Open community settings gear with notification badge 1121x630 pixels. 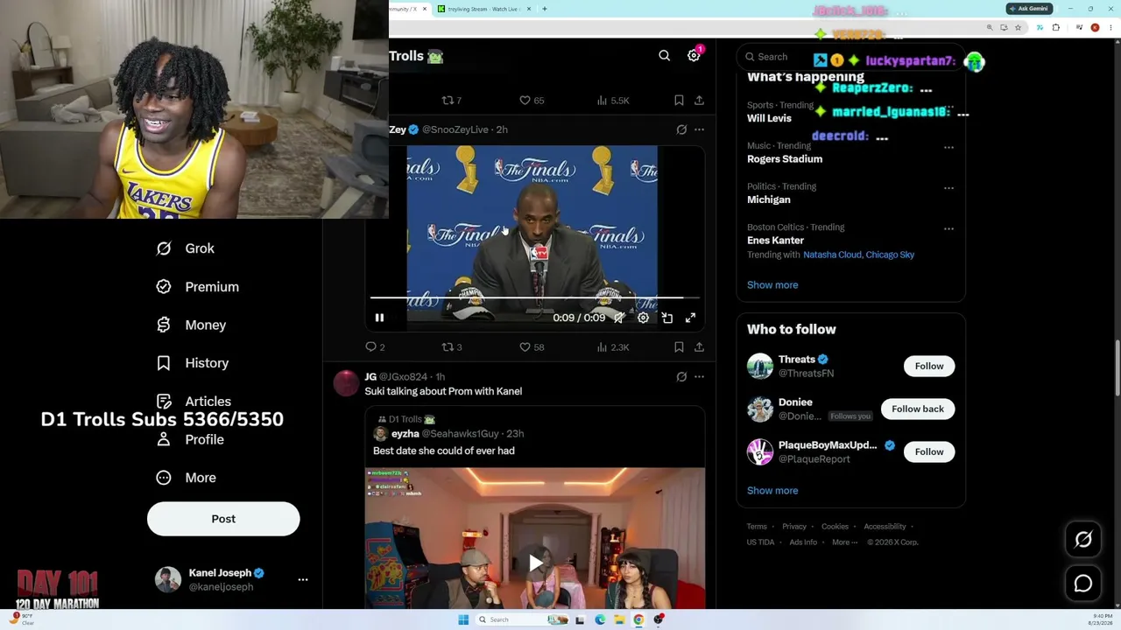(694, 55)
